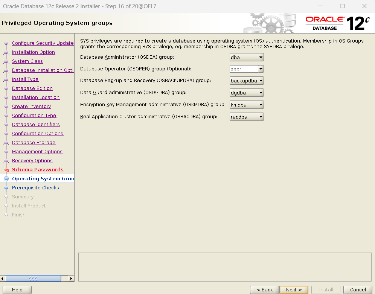
Task: Go to Configuration Type step
Action: point(34,116)
